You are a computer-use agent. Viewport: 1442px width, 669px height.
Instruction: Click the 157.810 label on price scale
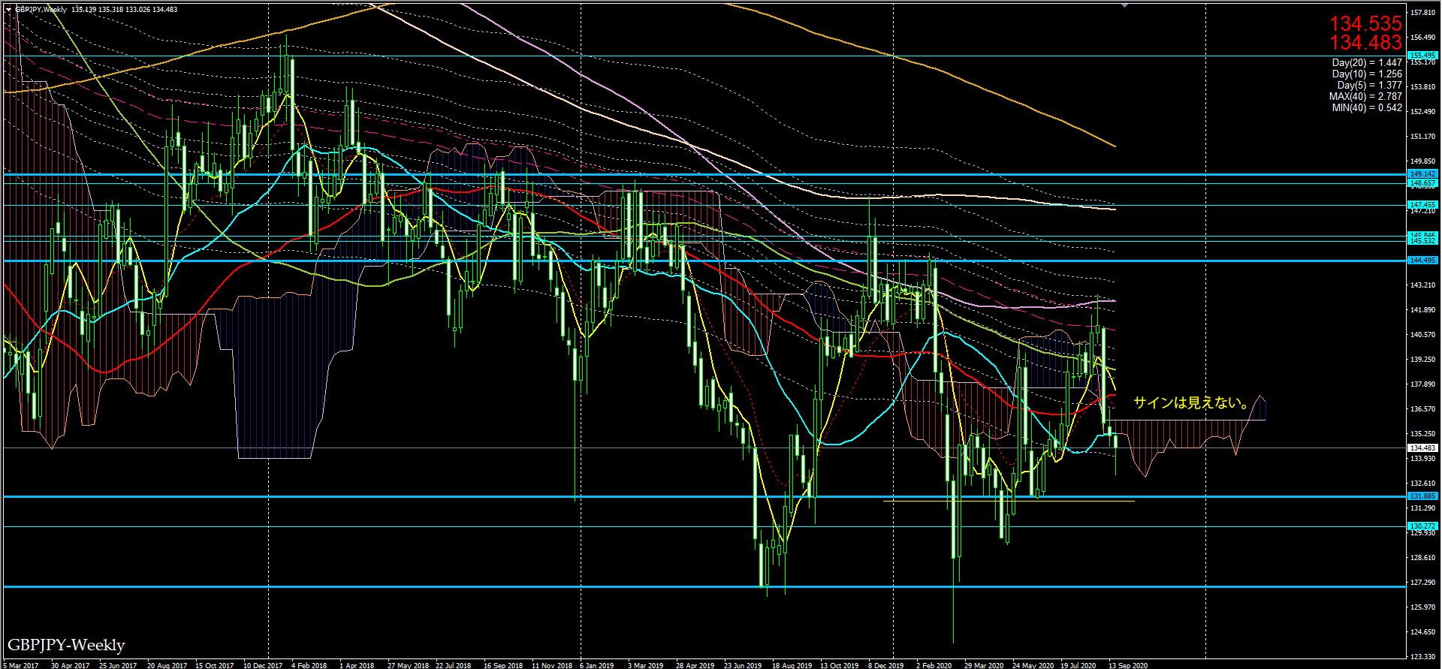click(x=1422, y=13)
